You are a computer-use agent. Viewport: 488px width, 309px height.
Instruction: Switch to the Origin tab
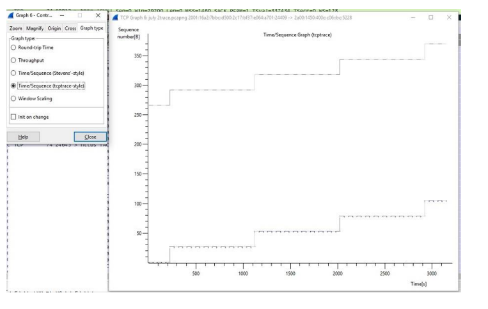(x=54, y=29)
